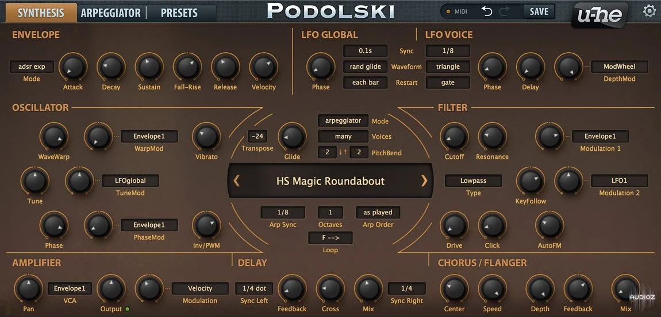
Task: Open amplifier Modulation 'Velocity' selector
Action: (200, 288)
